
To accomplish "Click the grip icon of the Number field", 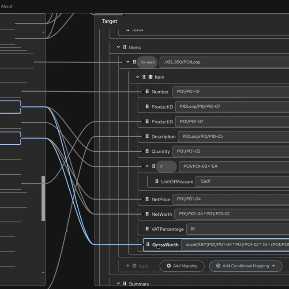I will pyautogui.click(x=147, y=91).
